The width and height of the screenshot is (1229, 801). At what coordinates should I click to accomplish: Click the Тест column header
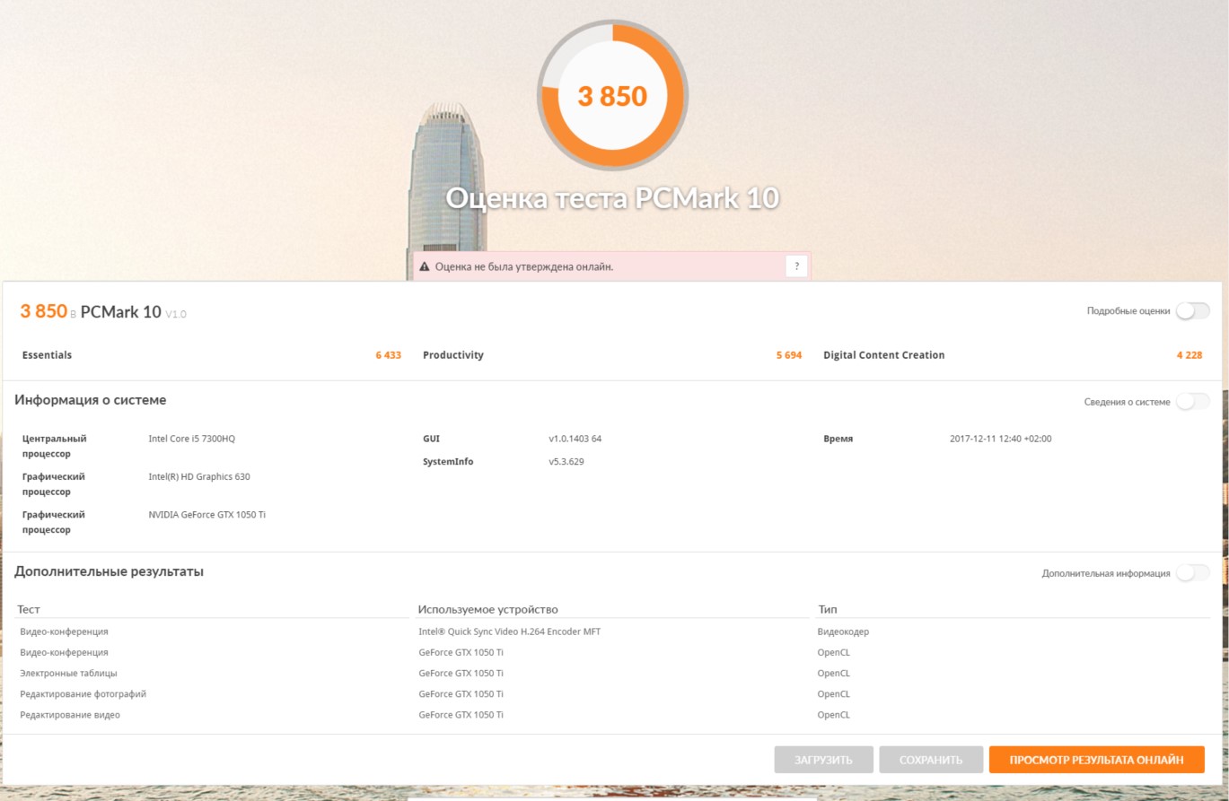tap(29, 609)
